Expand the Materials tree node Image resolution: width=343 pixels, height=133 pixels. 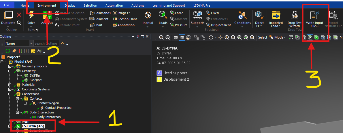[x=10, y=85]
